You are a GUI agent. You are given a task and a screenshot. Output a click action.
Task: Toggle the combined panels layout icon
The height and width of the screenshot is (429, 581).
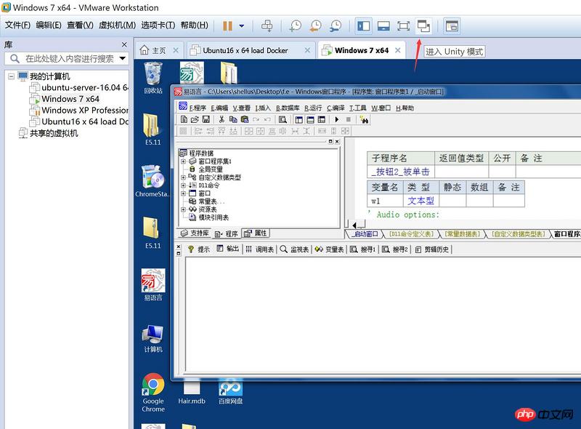(322, 119)
